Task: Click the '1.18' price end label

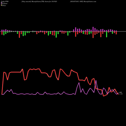Action: (121, 94)
